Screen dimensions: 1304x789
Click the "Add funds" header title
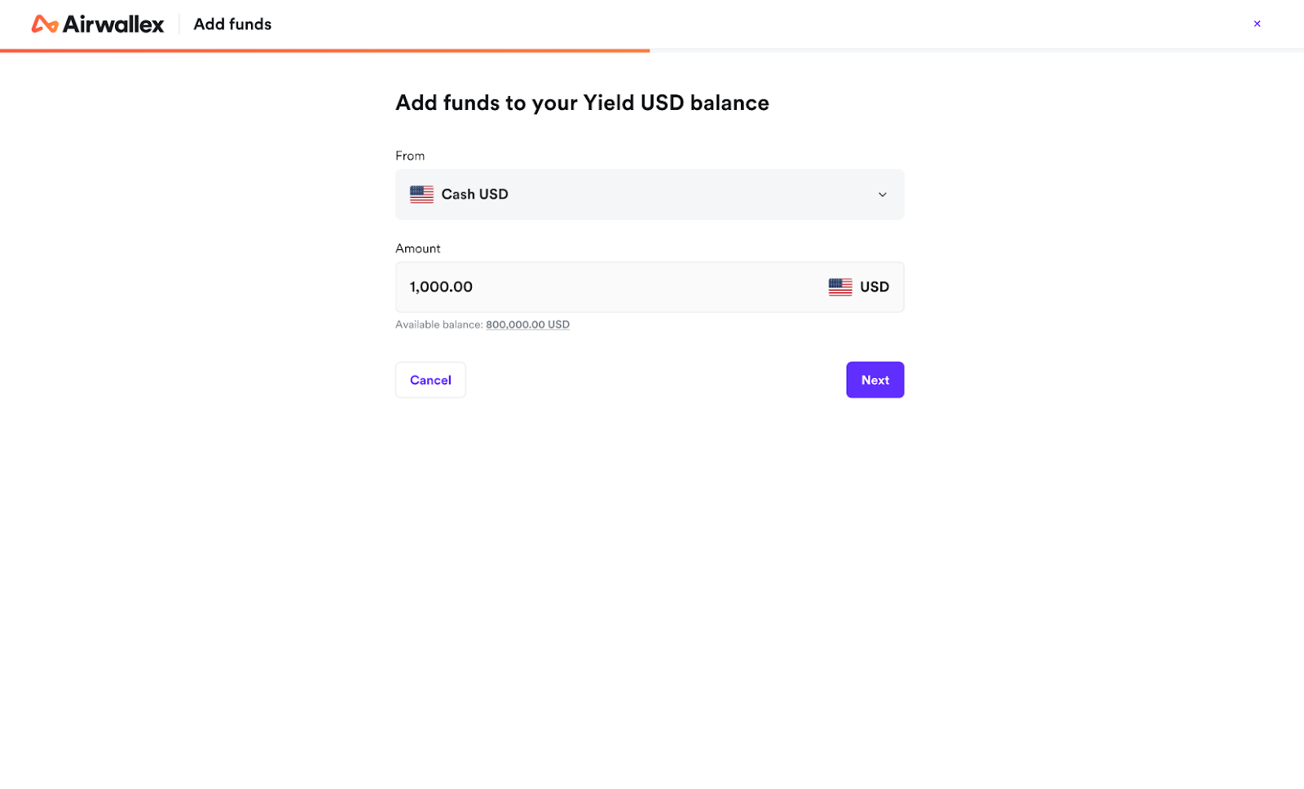(x=232, y=24)
